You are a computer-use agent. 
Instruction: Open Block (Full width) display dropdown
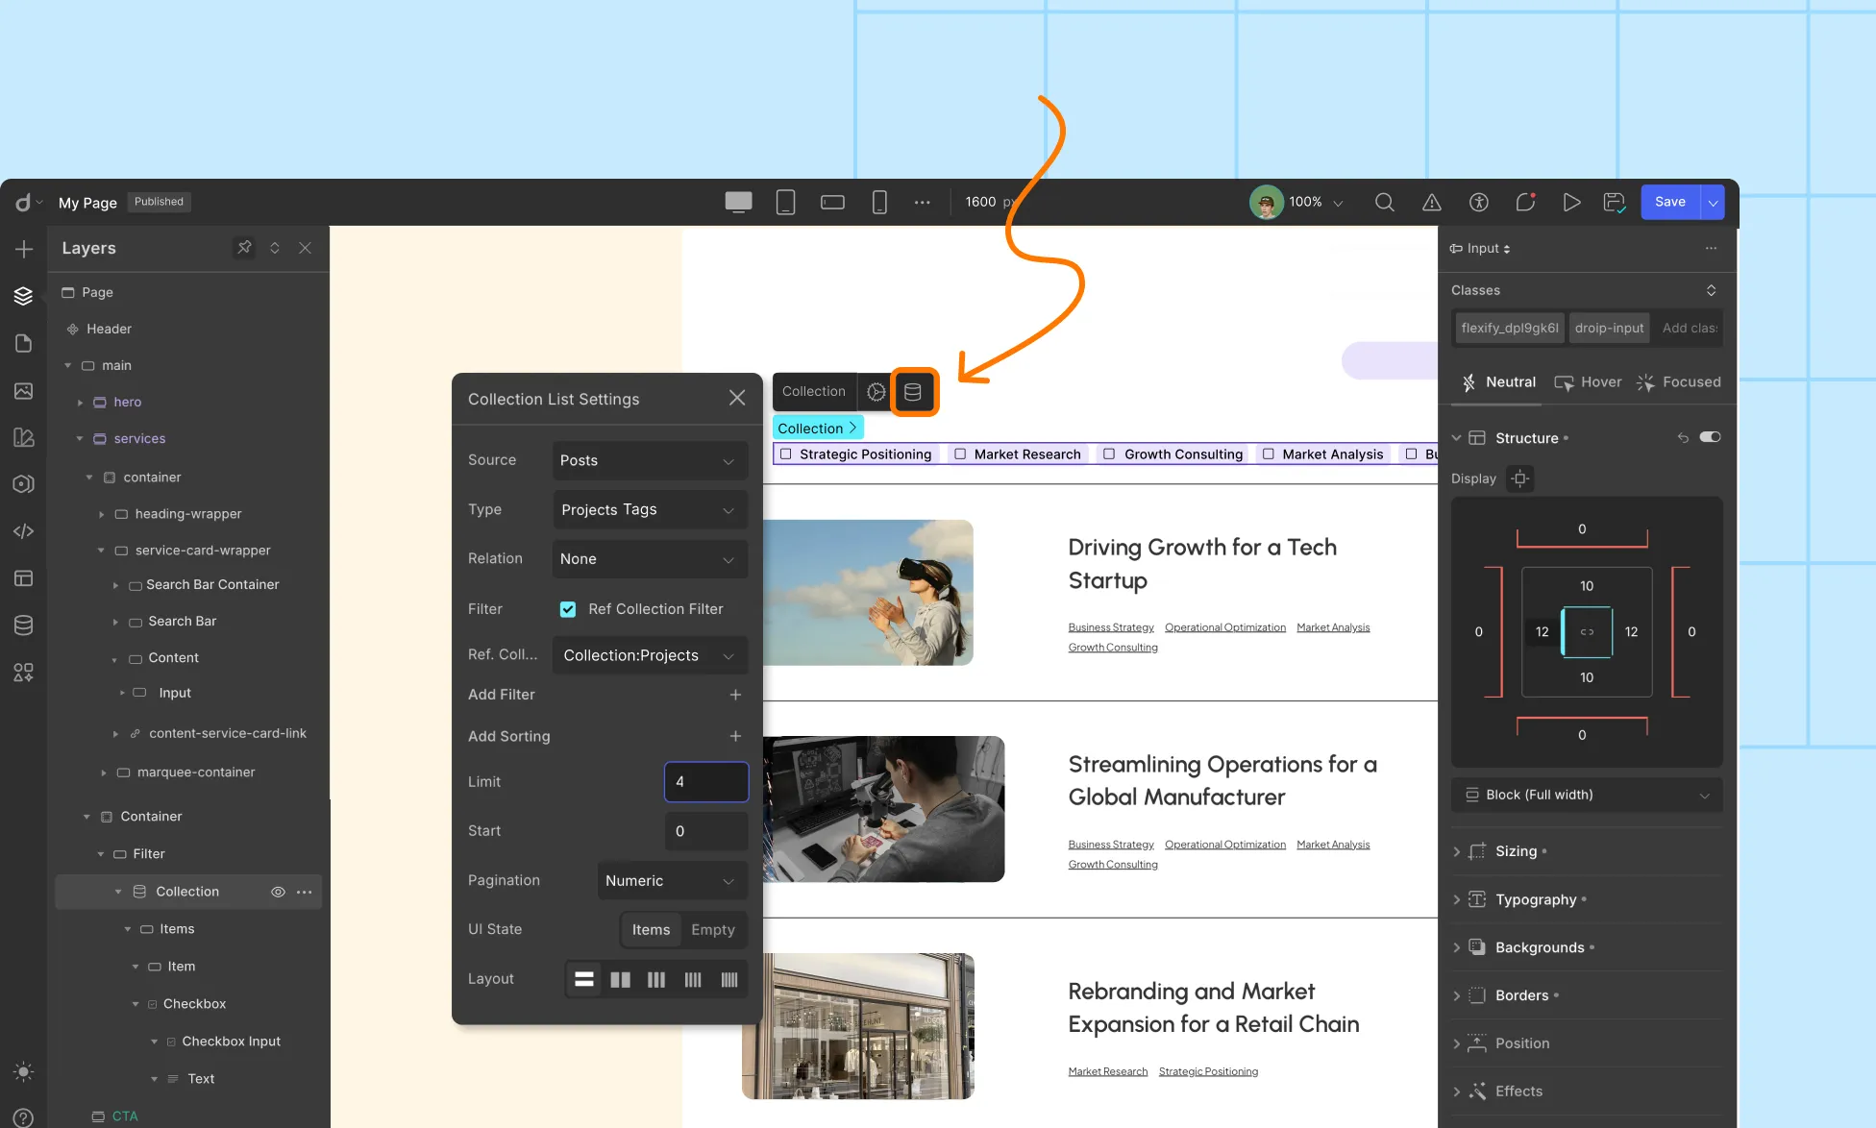[x=1587, y=795]
